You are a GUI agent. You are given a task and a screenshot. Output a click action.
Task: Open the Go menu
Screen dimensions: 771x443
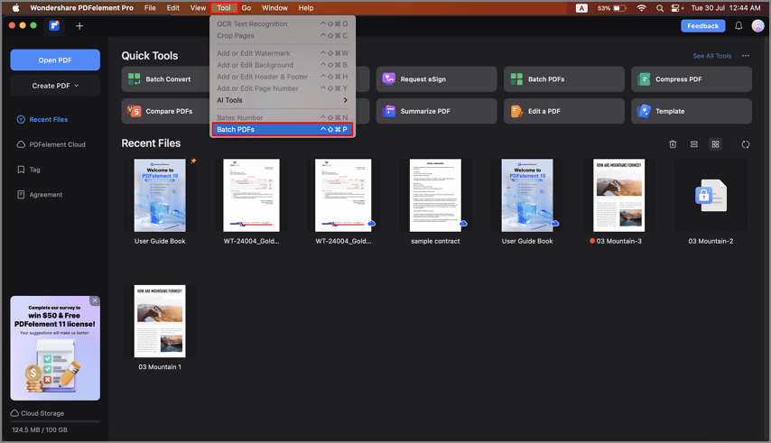(246, 8)
